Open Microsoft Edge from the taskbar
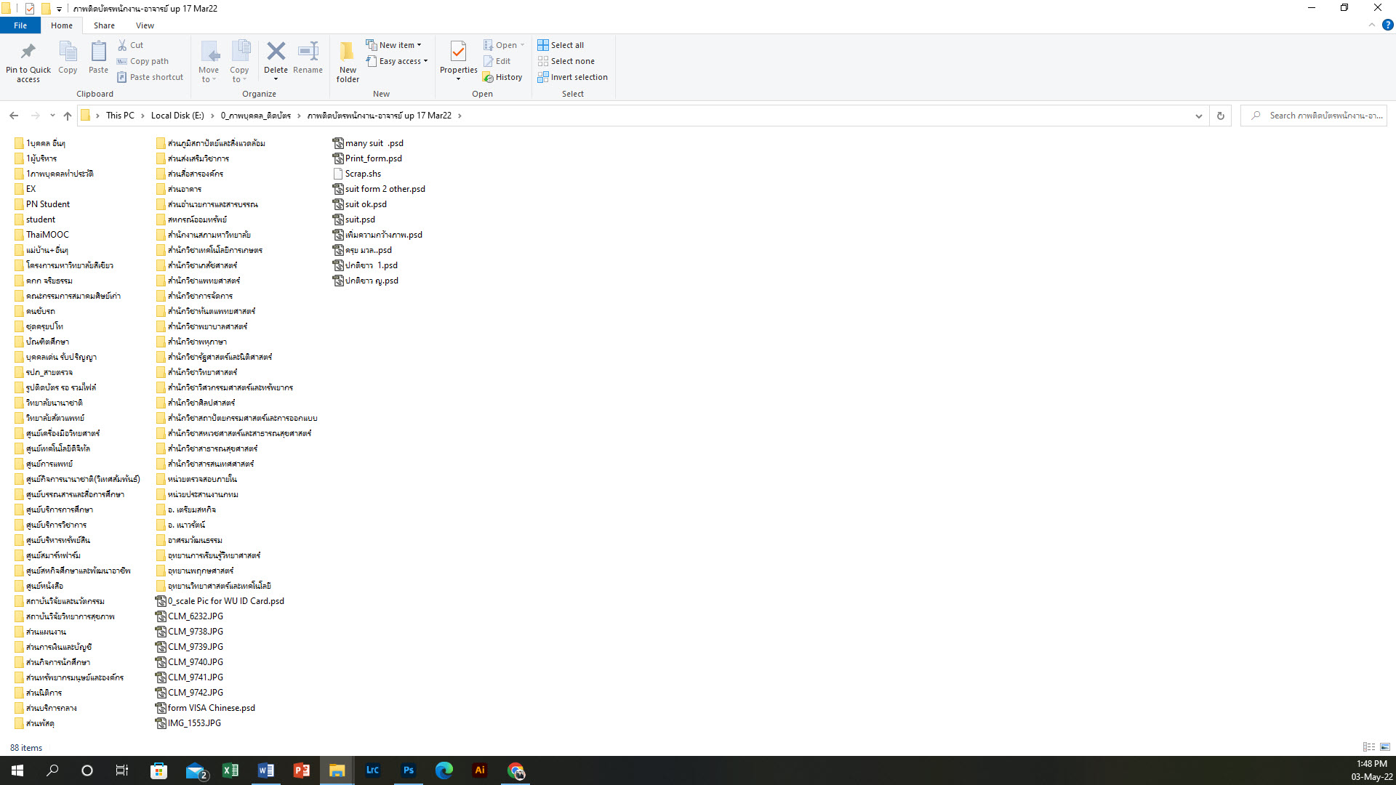 pos(444,770)
